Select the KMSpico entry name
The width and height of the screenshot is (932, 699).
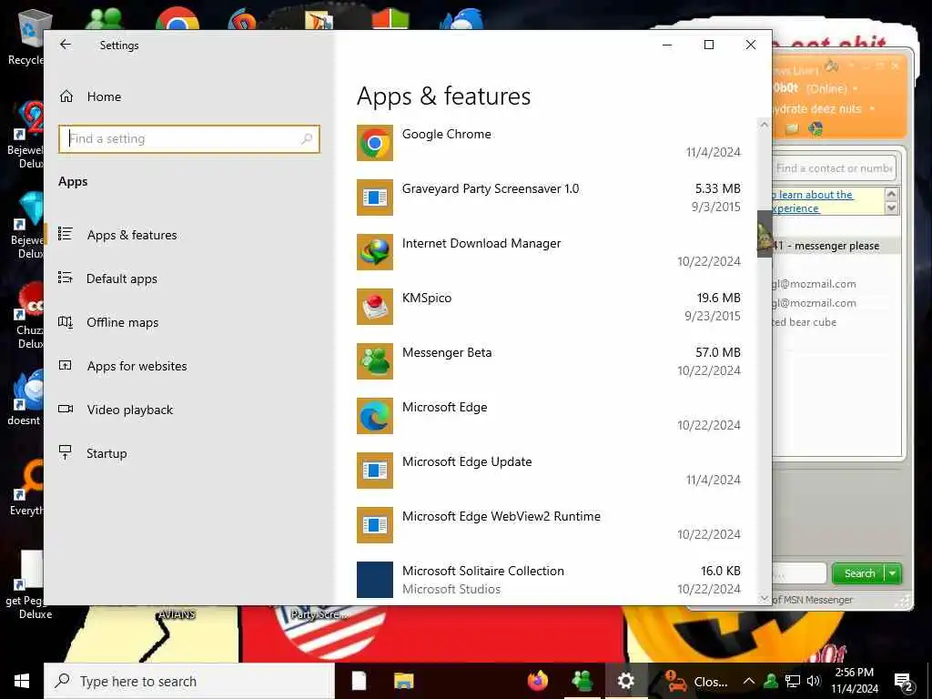427,298
